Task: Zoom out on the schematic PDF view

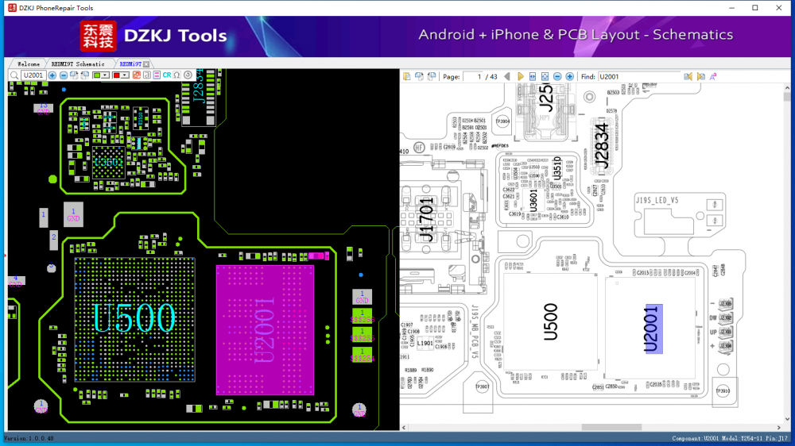Action: [557, 76]
